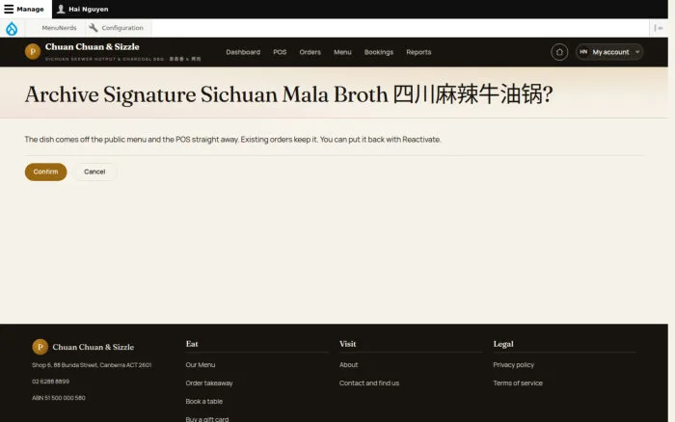Open Configuration toolbar item
The image size is (675, 422).
click(x=117, y=28)
